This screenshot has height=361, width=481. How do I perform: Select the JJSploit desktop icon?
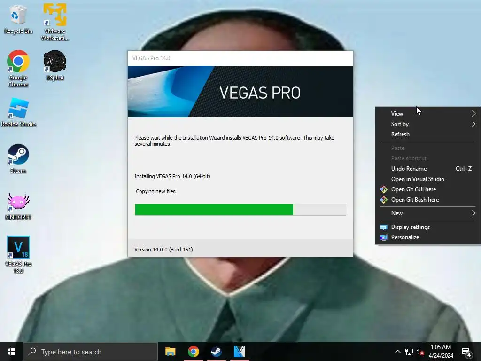(54, 65)
